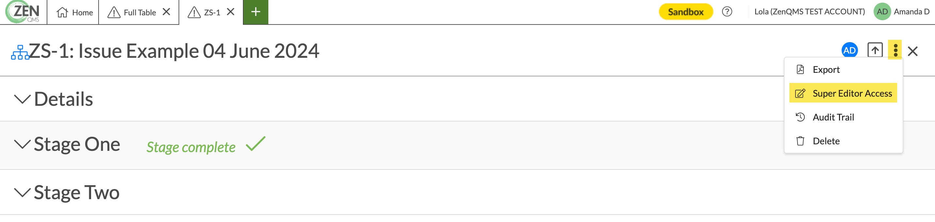Screen dimensions: 935x222
Task: Click the ZenQMS logo
Action: [x=23, y=12]
